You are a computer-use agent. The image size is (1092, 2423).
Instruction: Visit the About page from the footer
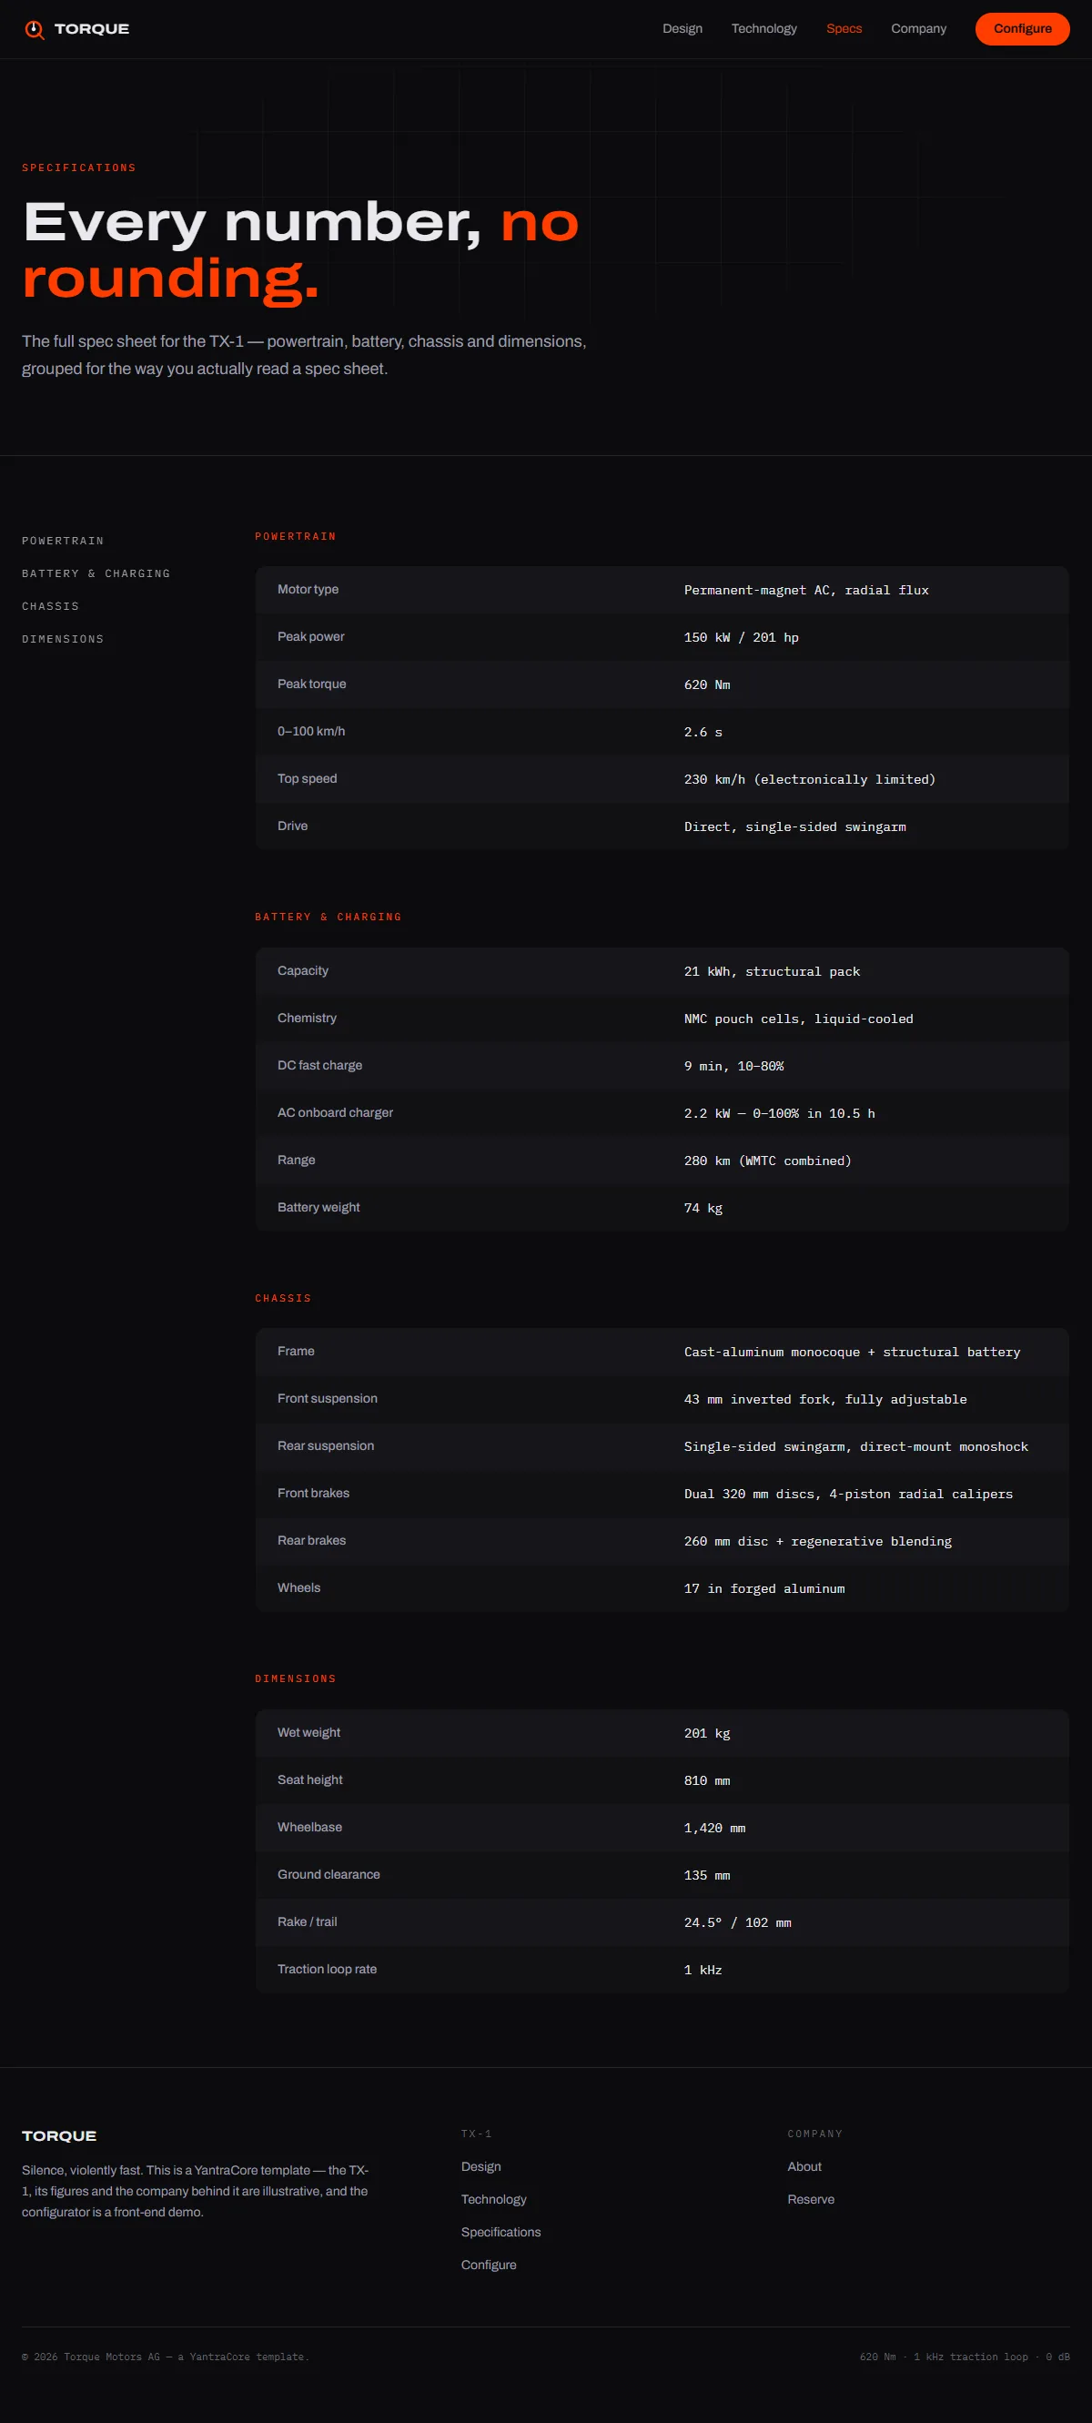tap(804, 2166)
